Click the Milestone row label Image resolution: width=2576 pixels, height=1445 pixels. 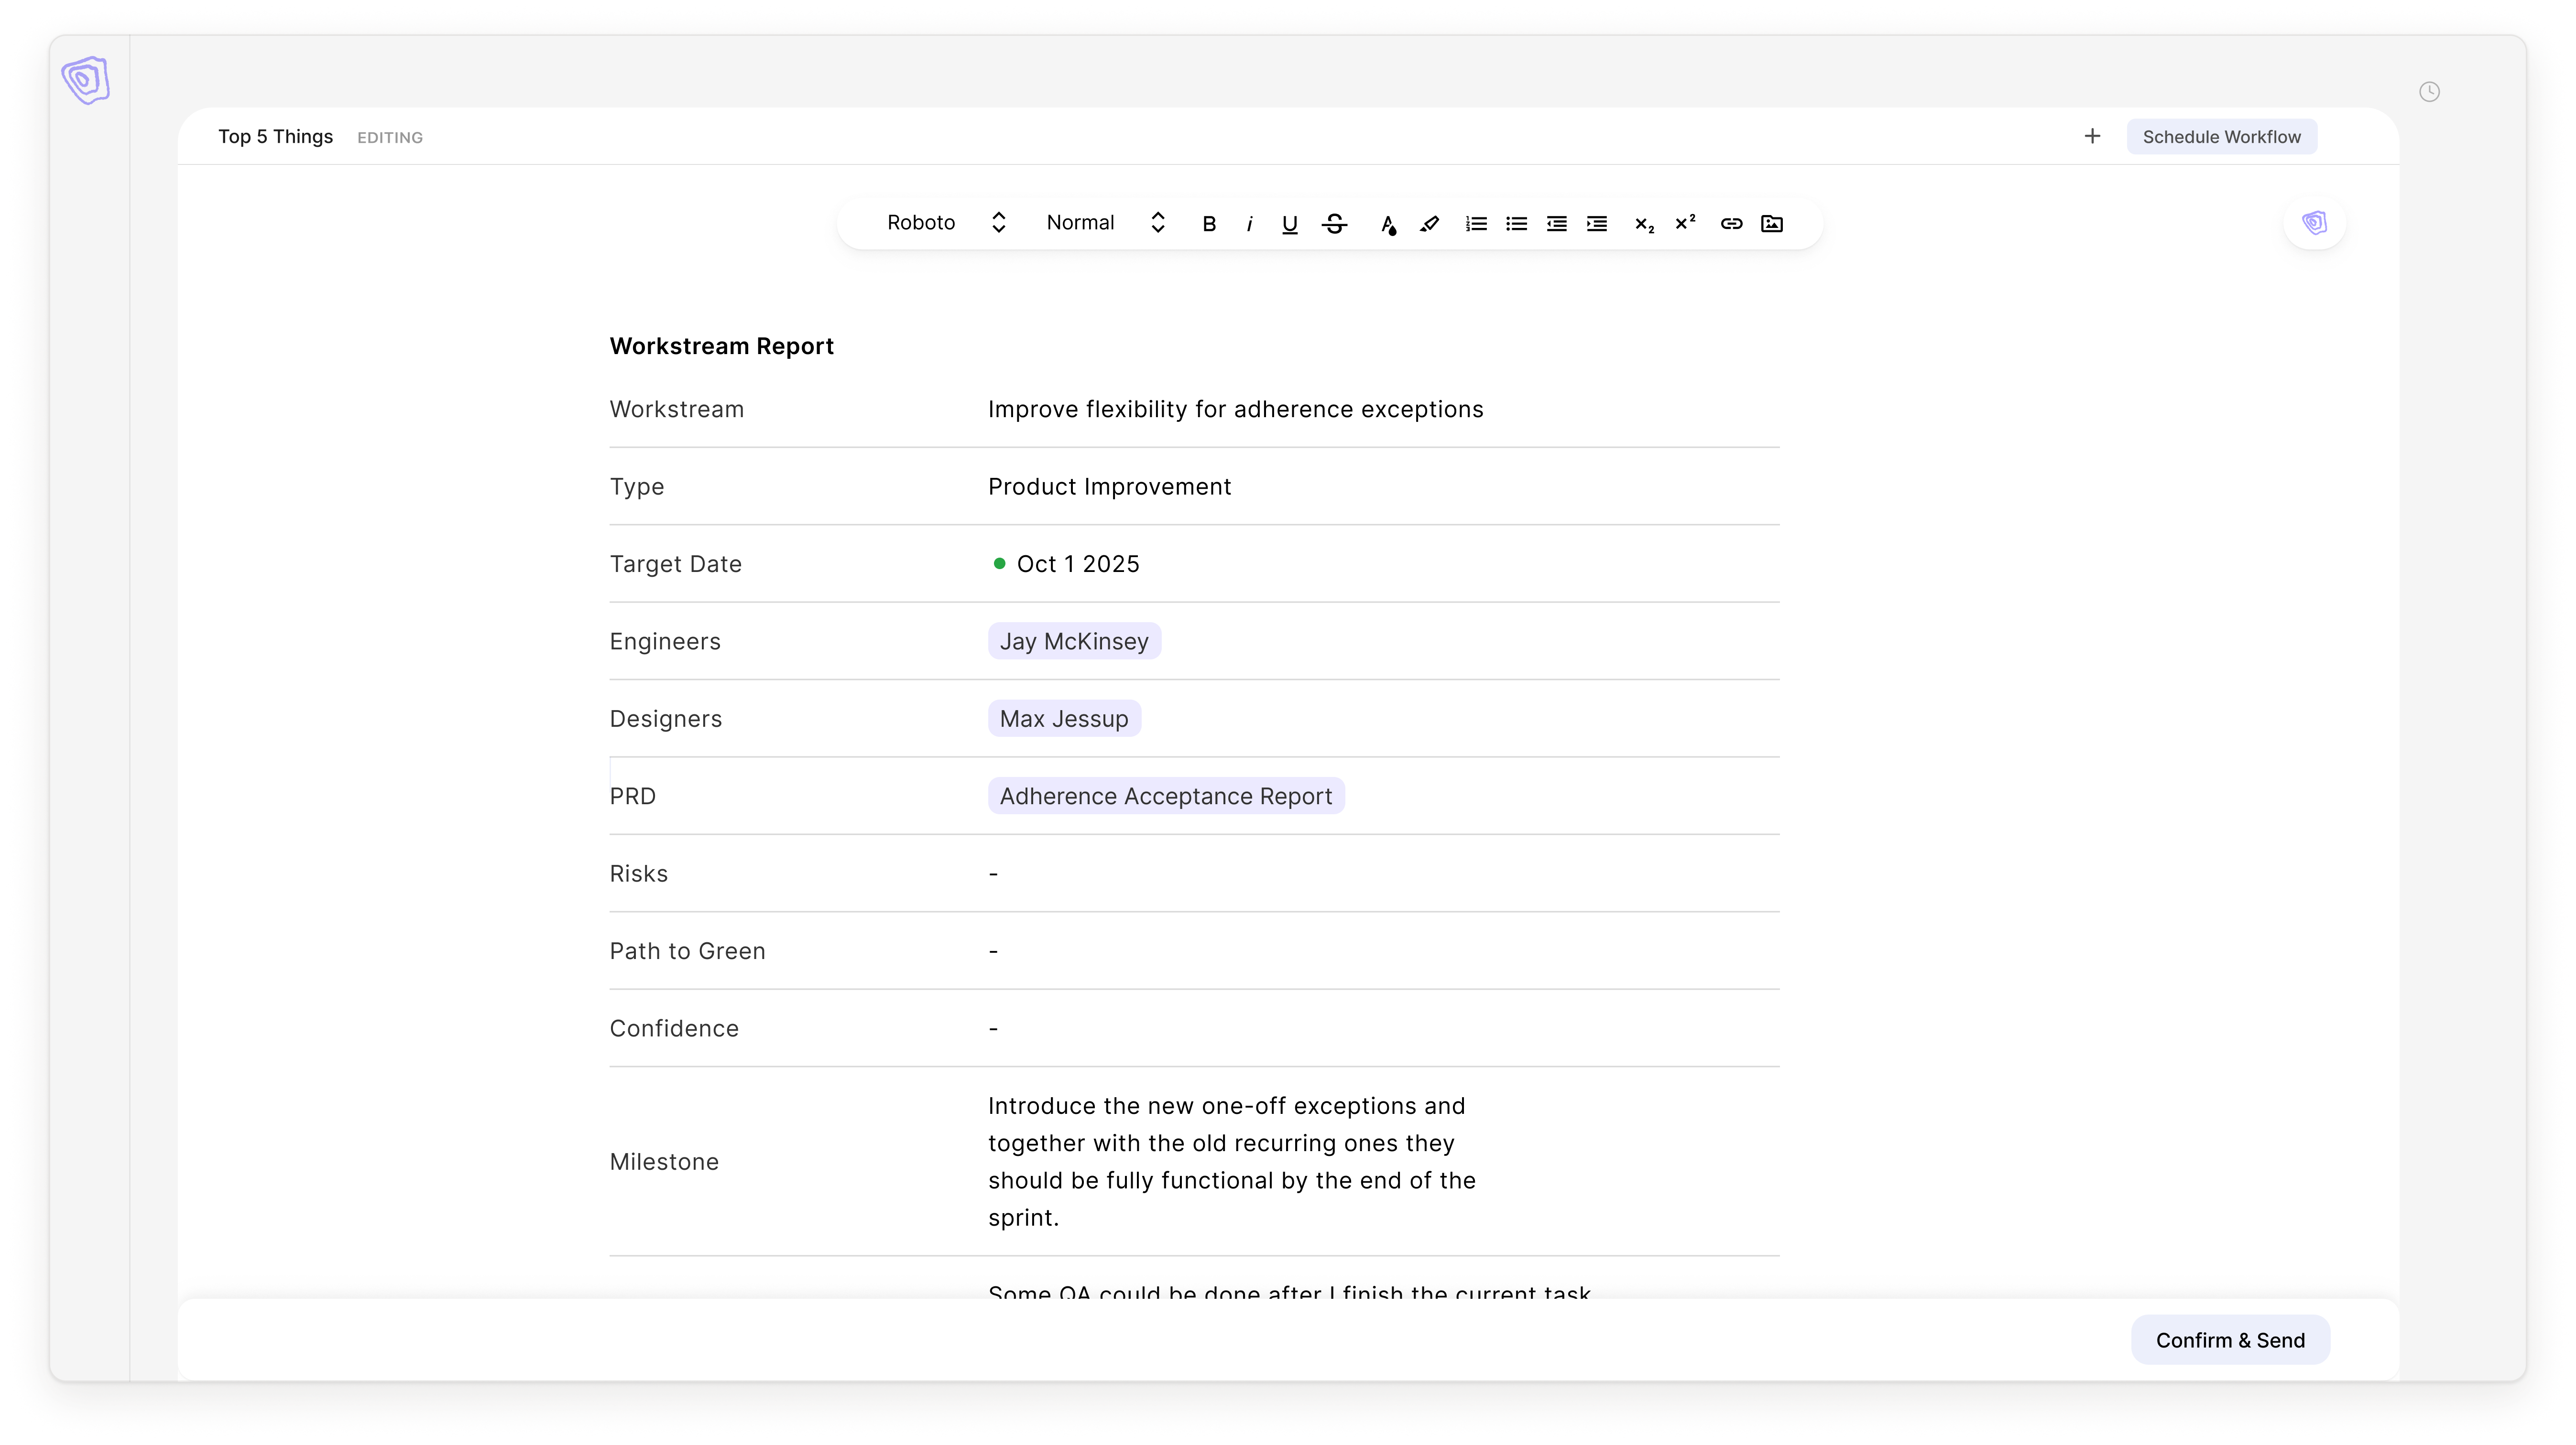click(x=664, y=1161)
